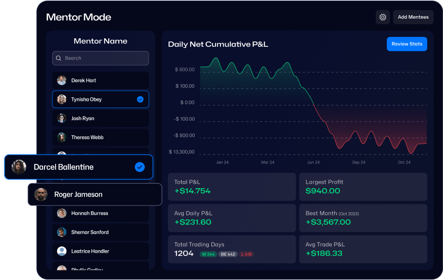Click Leatrice Handler's placeholder avatar
443x280 pixels.
[62, 251]
